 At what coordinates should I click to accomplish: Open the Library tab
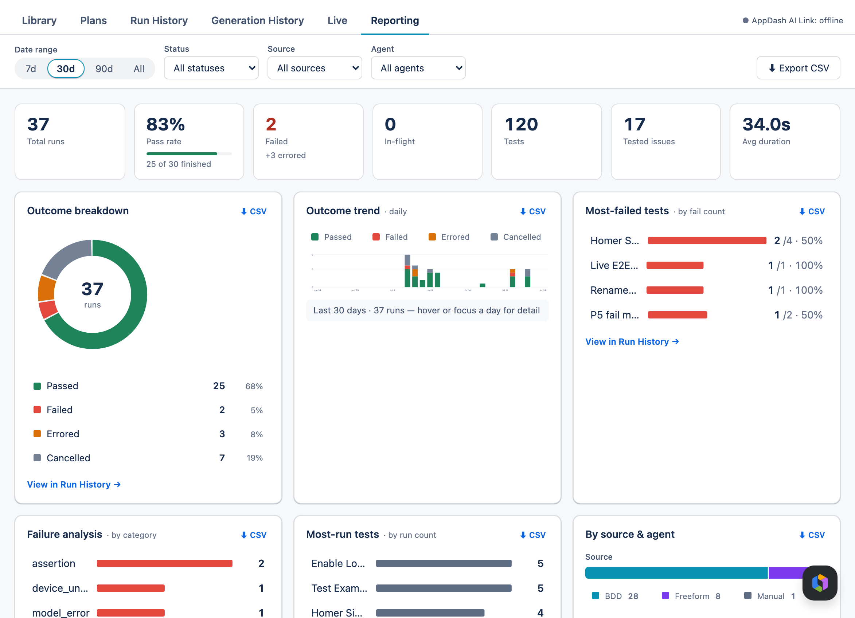click(x=39, y=20)
